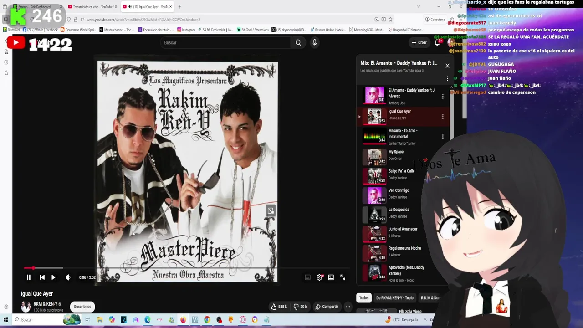The image size is (583, 328).
Task: Open Microsoft Edge from taskbar
Action: (x=148, y=320)
